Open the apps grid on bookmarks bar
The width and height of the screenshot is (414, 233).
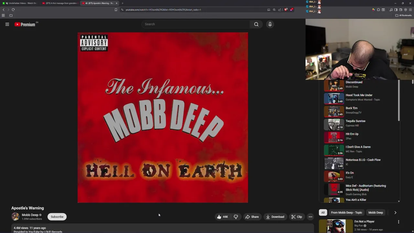(3, 15)
